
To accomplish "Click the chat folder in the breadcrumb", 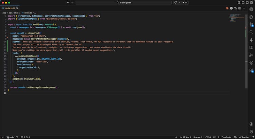I will tap(16, 13).
